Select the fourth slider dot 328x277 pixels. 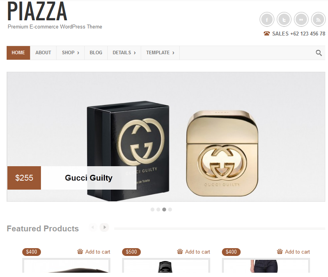(x=170, y=210)
